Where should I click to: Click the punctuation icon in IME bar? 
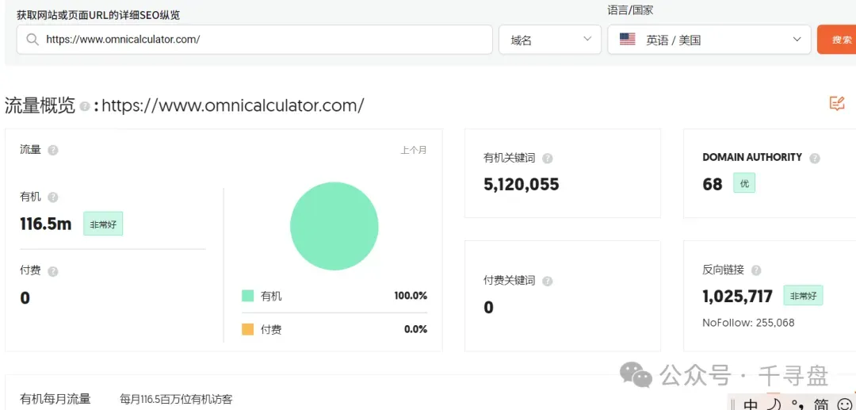pos(798,404)
